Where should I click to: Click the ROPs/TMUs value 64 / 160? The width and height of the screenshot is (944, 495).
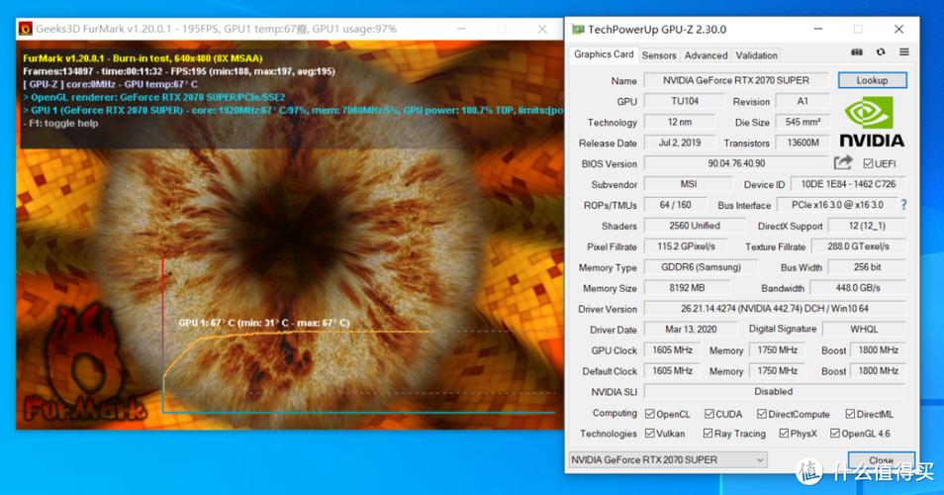(x=675, y=205)
